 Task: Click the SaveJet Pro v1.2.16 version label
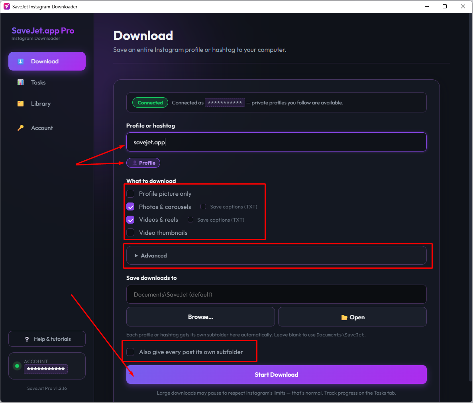point(47,388)
